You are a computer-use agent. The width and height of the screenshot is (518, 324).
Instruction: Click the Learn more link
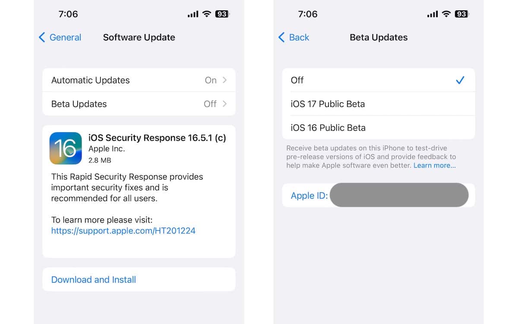click(435, 165)
